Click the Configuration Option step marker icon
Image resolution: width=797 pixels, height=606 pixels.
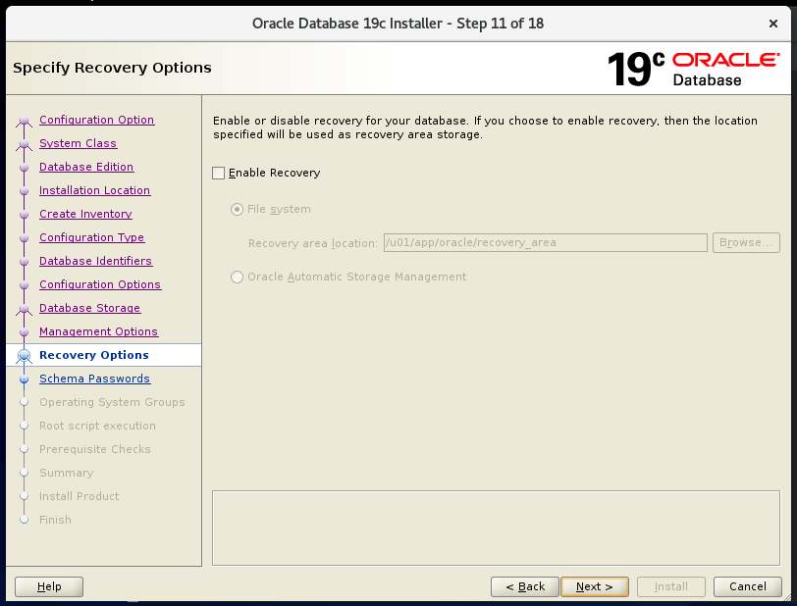(x=24, y=121)
